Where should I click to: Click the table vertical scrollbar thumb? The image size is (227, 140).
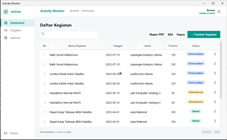pos(221,70)
